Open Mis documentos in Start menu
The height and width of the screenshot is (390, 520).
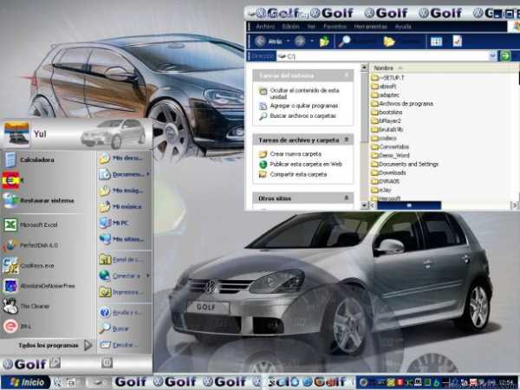[x=121, y=158]
